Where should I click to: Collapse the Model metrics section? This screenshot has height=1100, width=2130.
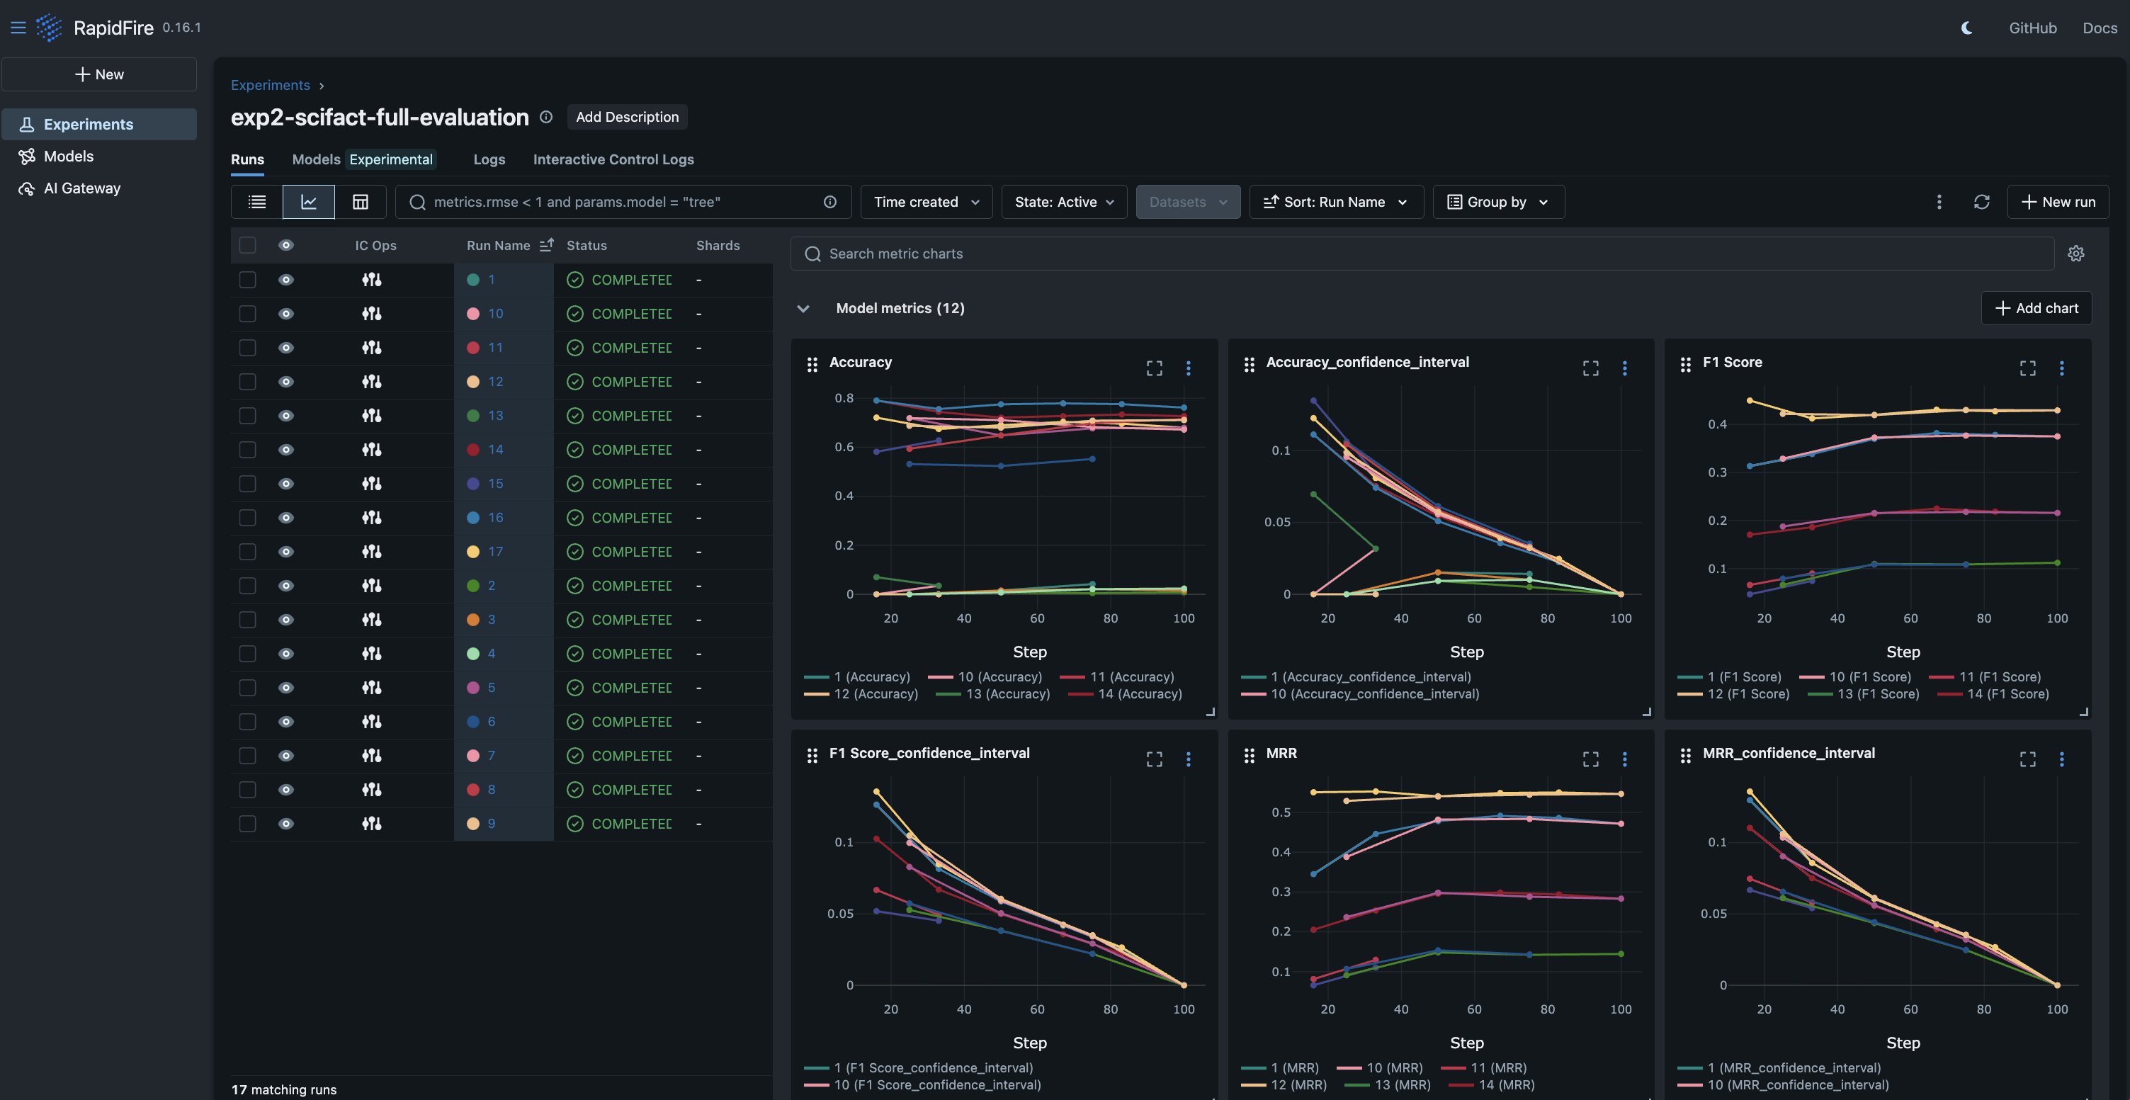(x=803, y=309)
